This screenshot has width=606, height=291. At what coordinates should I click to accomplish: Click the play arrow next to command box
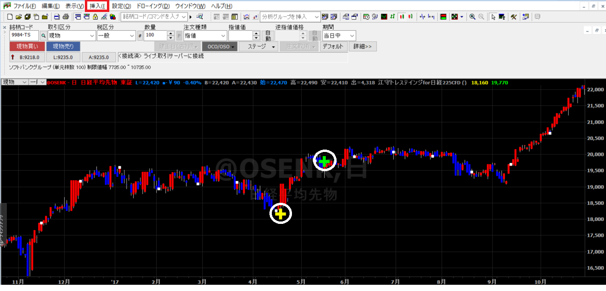(190, 17)
